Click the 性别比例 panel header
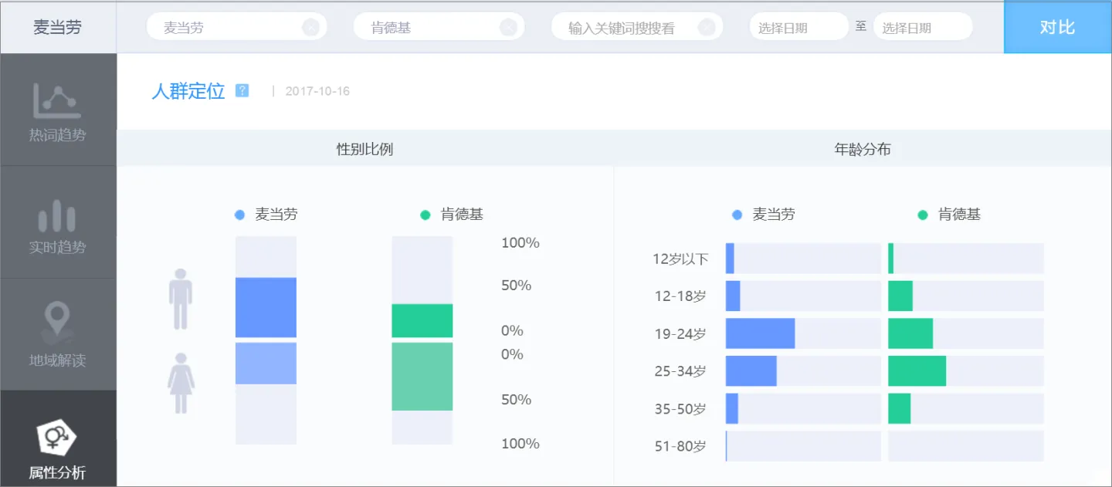 (x=364, y=149)
